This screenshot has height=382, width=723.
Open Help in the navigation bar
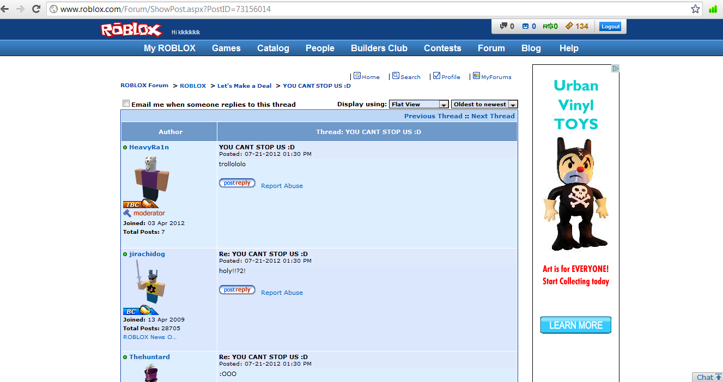[x=569, y=48]
